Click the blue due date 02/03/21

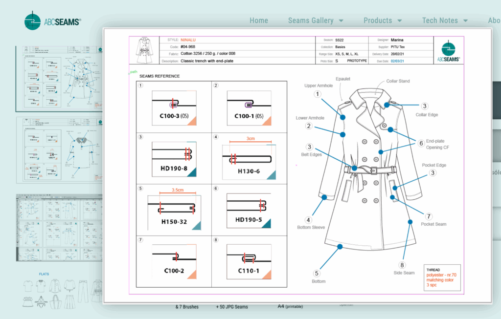(397, 61)
